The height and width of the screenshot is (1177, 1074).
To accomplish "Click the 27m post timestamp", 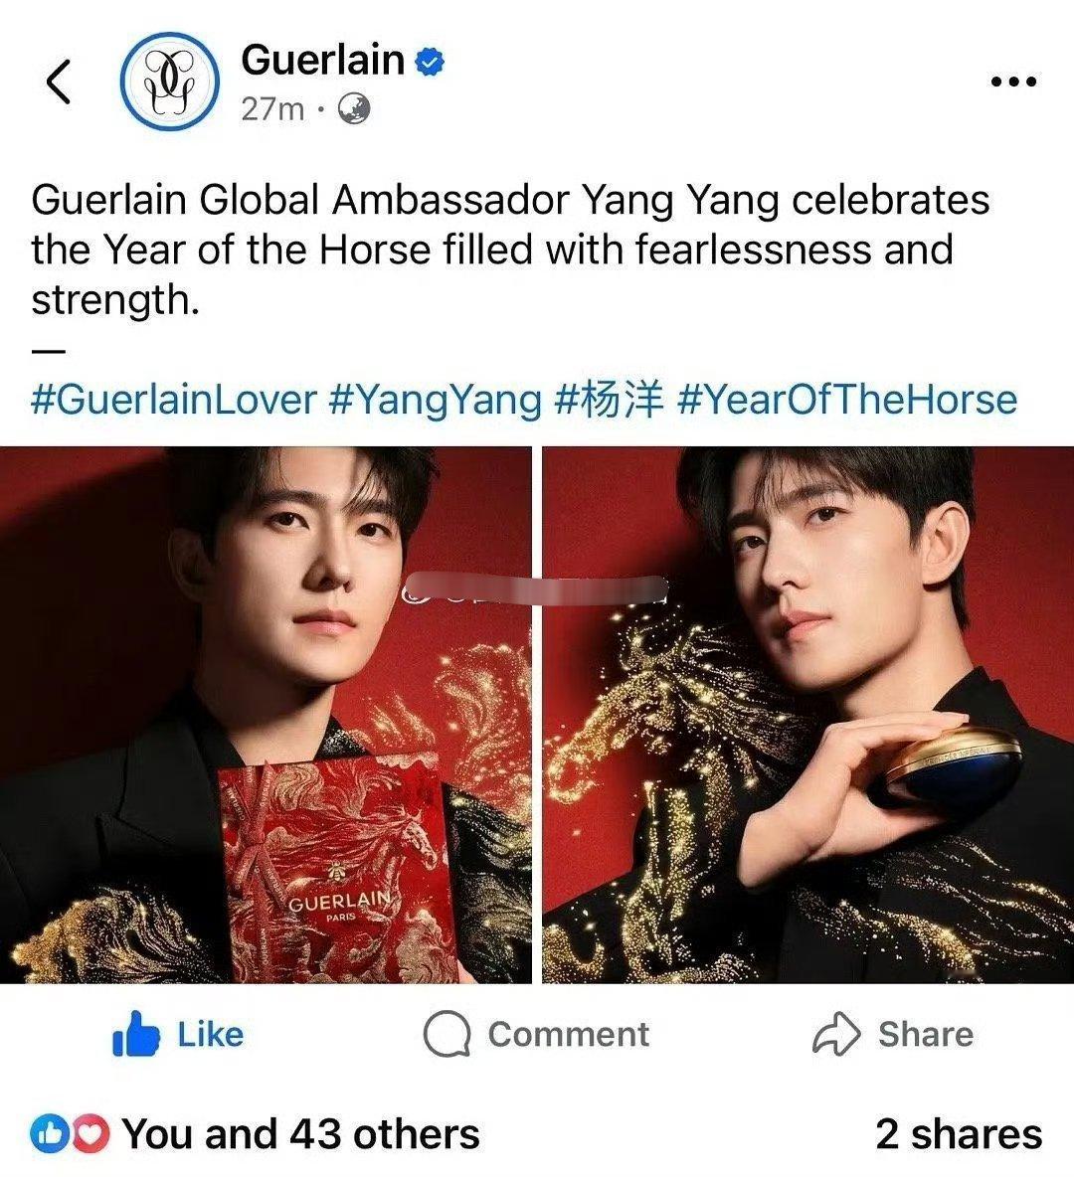I will [x=272, y=109].
